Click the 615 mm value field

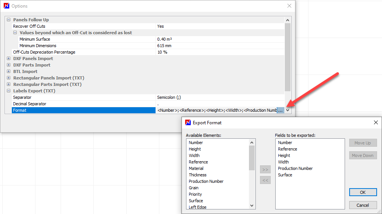point(220,46)
